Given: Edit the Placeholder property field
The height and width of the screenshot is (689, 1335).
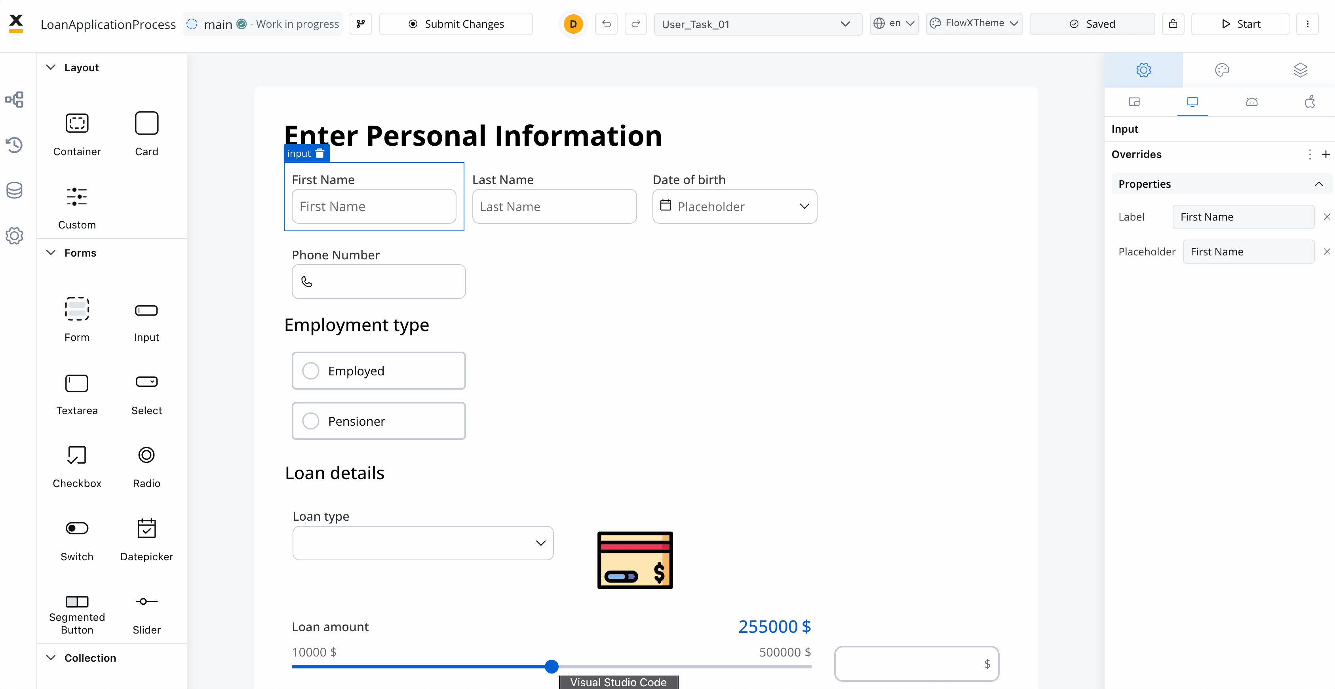Looking at the screenshot, I should [1248, 251].
